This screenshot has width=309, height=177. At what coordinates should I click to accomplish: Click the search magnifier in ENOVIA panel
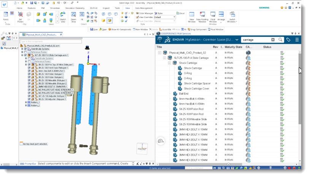click(x=280, y=40)
